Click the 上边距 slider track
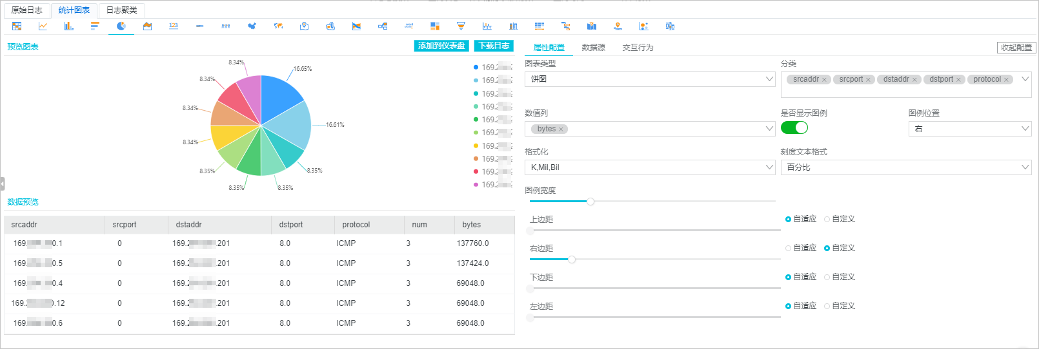1039x349 pixels. click(x=655, y=231)
